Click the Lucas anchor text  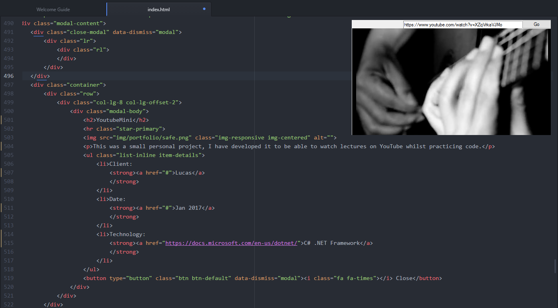pyautogui.click(x=184, y=173)
